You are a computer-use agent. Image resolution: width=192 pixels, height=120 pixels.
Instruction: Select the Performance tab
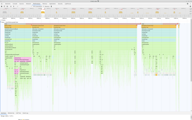tap(37, 4)
